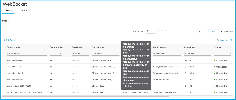Go to last page arrow icon

coord(205,31)
